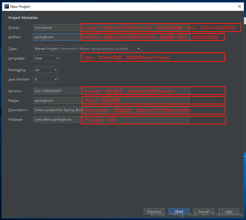Proceed with the Next button

pos(179,211)
